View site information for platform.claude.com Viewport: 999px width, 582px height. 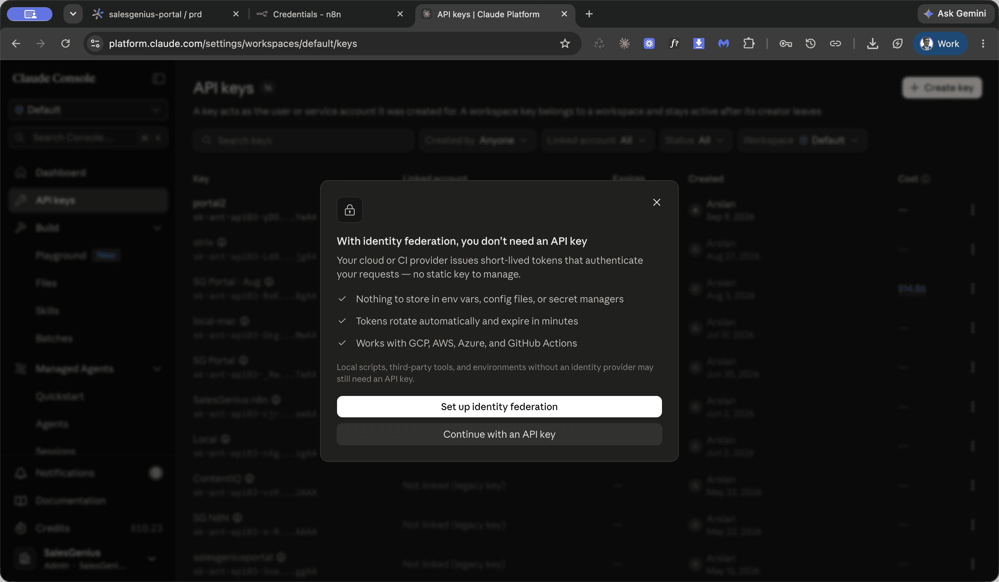point(95,43)
